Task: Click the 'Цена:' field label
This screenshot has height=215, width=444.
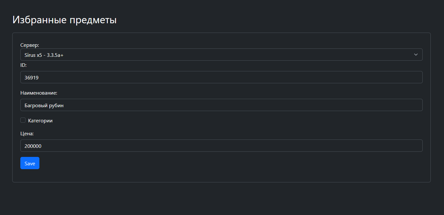Action: pos(27,133)
